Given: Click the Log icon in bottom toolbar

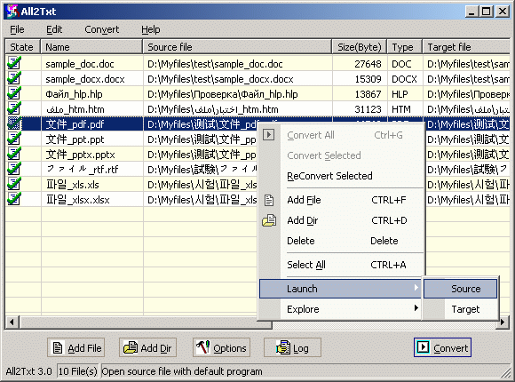Looking at the screenshot, I should (283, 347).
